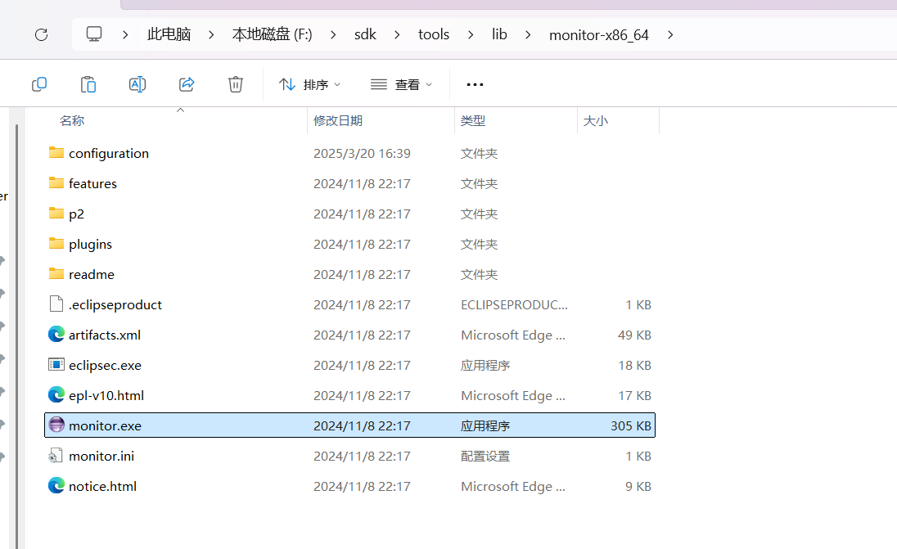Viewport: 897px width, 549px height.
Task: Select the monitor.exe application icon
Action: coord(56,425)
